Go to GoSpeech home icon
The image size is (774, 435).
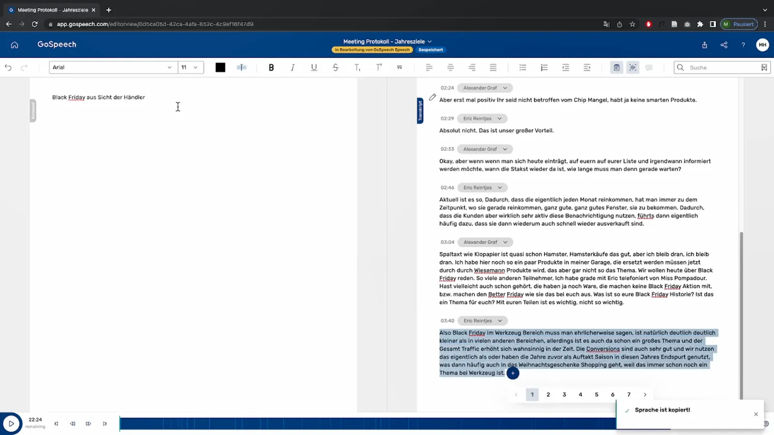pos(15,45)
